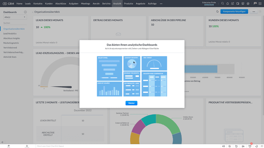264x148 pixels.
Task: Click the help question mark icon
Action: pyautogui.click(x=260, y=12)
